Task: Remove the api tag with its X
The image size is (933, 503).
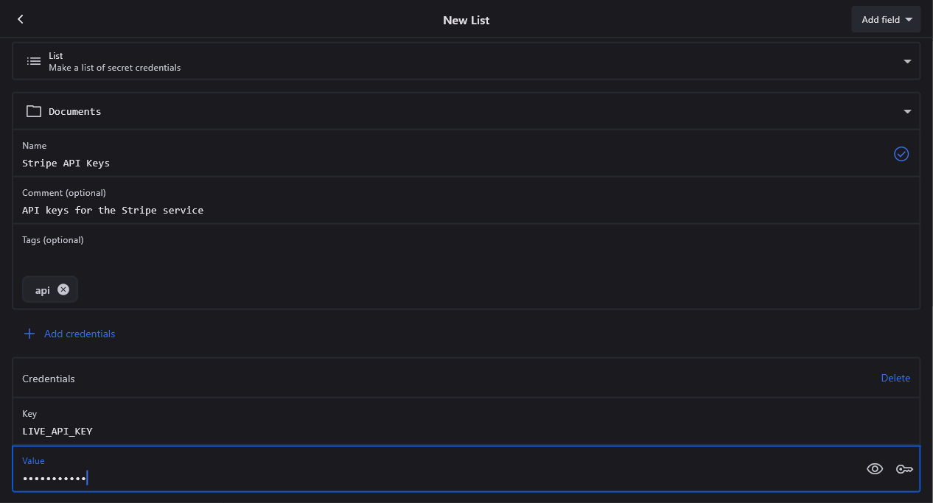Action: (63, 289)
